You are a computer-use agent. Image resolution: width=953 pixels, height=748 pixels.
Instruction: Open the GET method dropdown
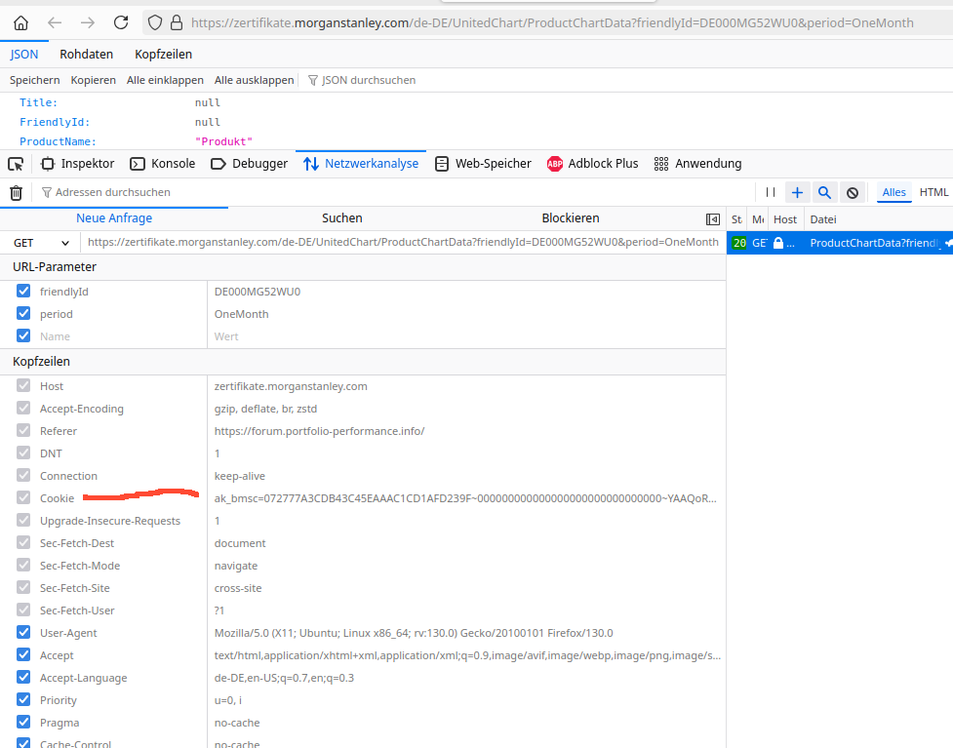pos(40,243)
